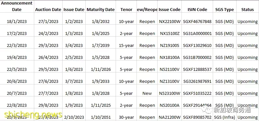
Task: Click the ISIN Code header cell
Action: tap(197, 6)
